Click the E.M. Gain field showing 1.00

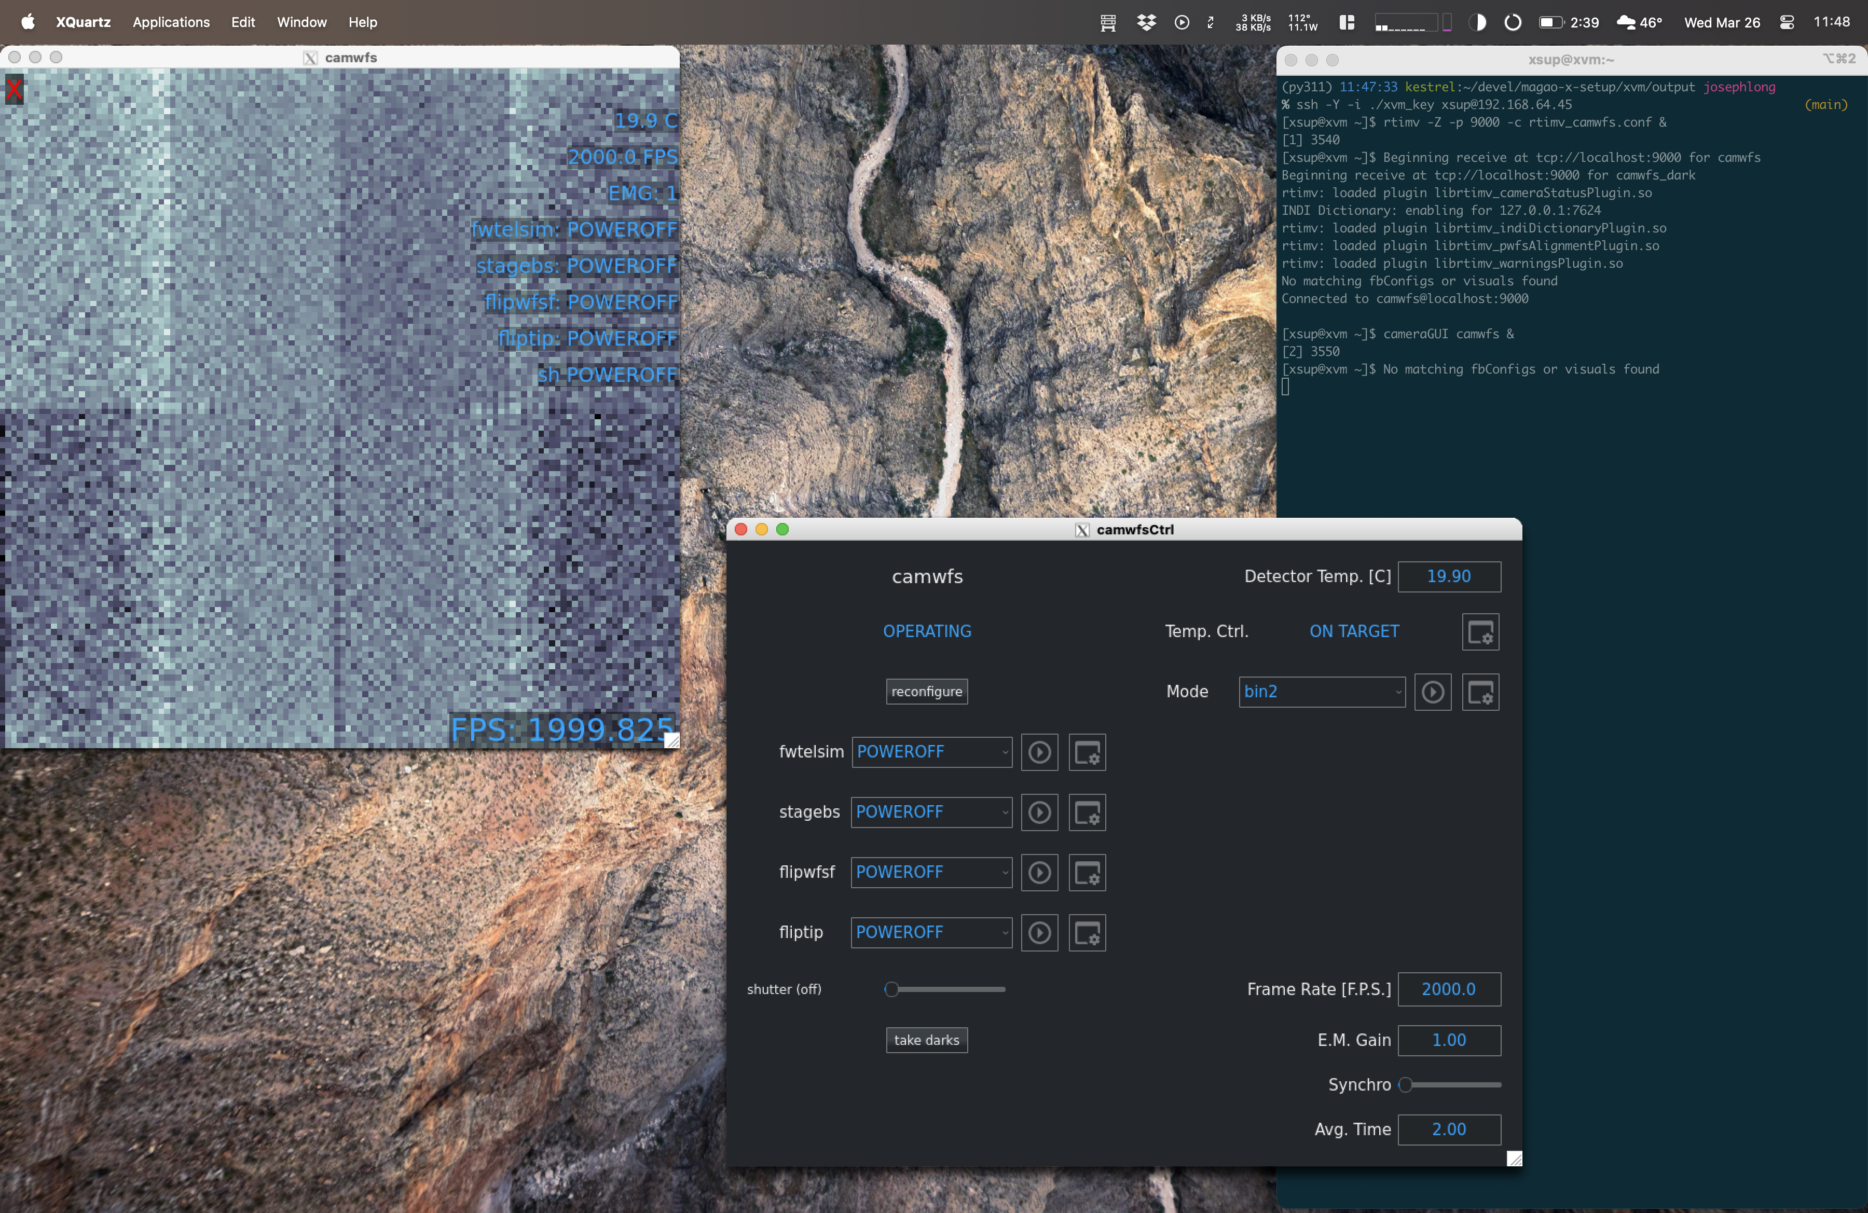[1449, 1040]
